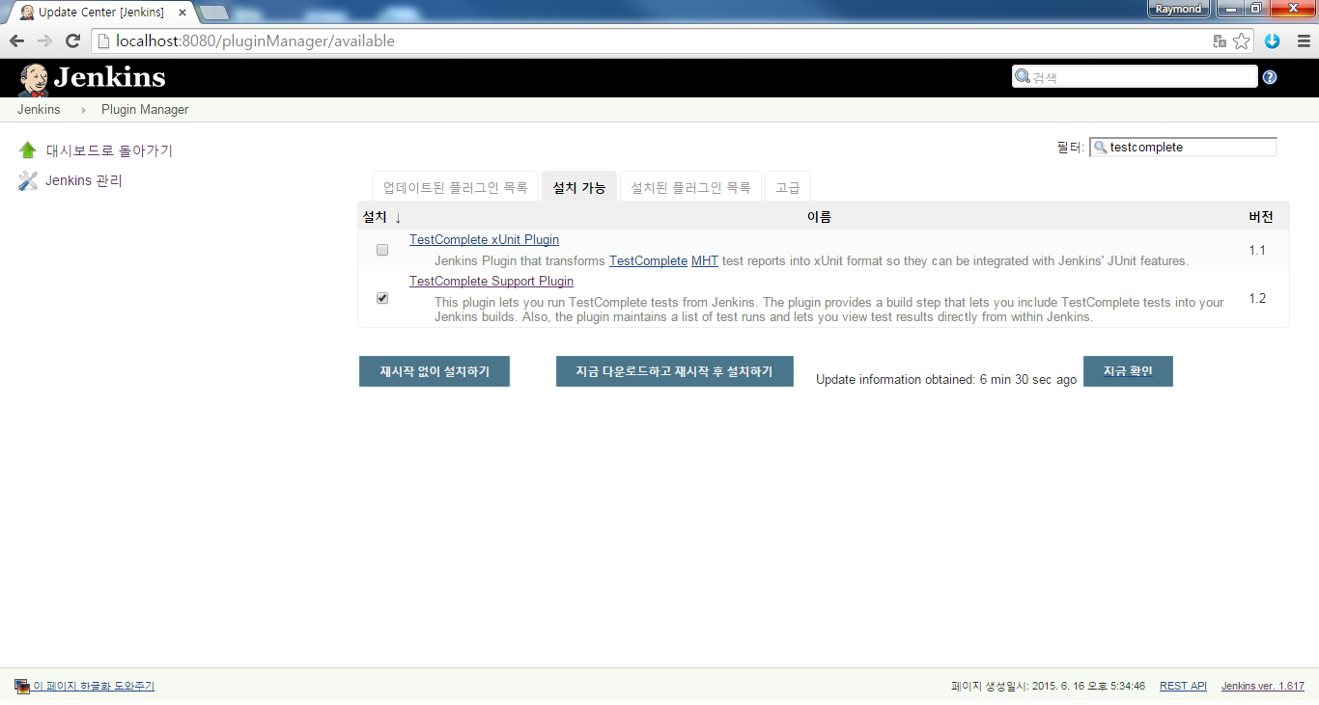The height and width of the screenshot is (705, 1319).
Task: Click browser reload page icon
Action: 72,41
